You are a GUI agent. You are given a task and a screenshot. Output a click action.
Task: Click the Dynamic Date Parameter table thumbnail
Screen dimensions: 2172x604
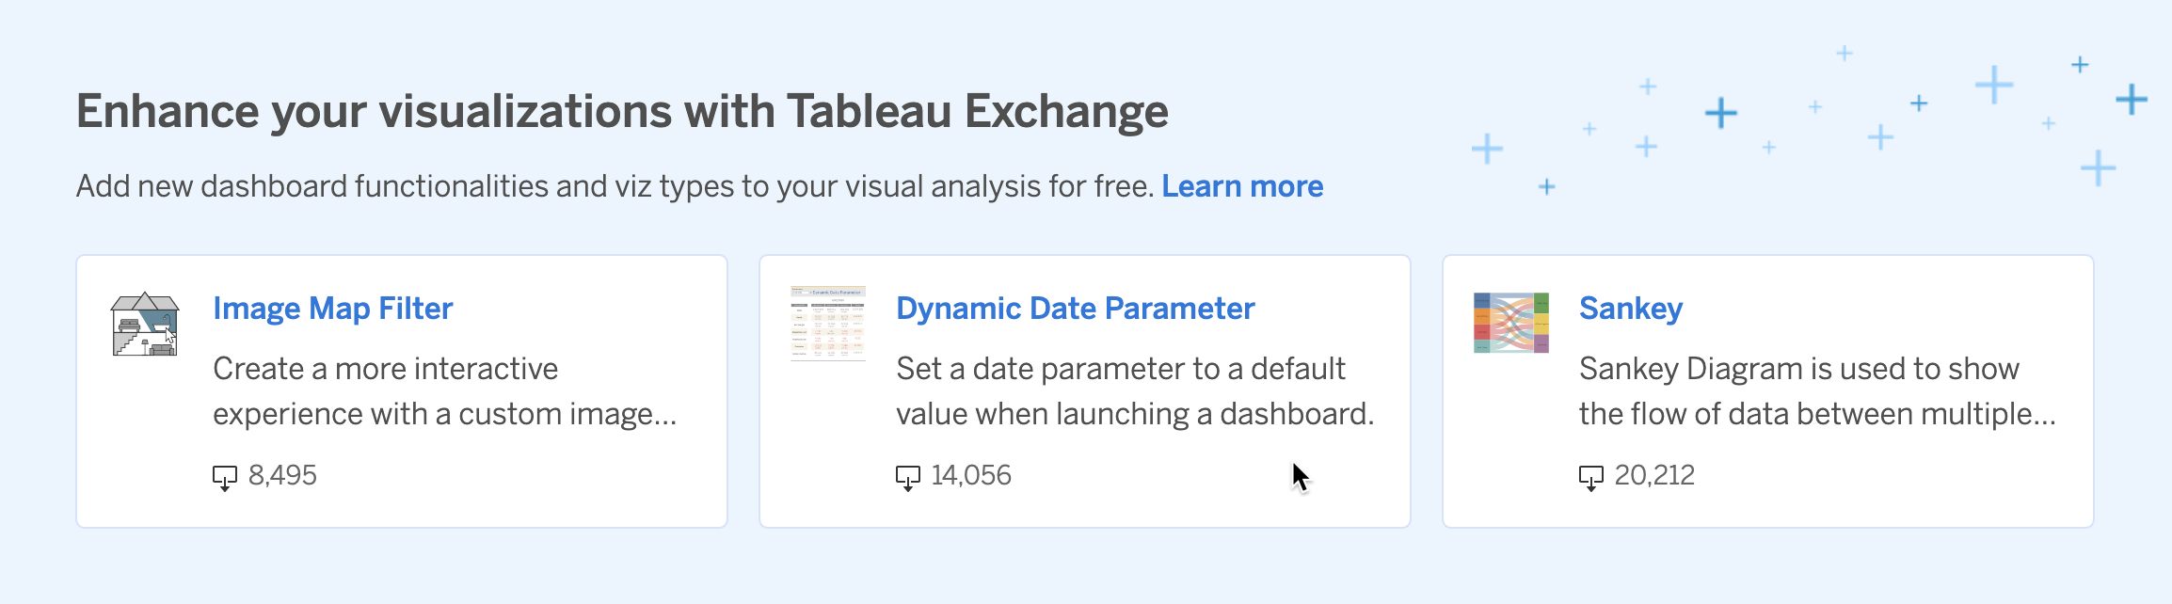coord(828,324)
